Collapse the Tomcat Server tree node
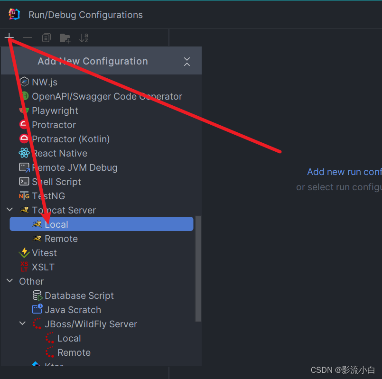382x379 pixels. 9,210
